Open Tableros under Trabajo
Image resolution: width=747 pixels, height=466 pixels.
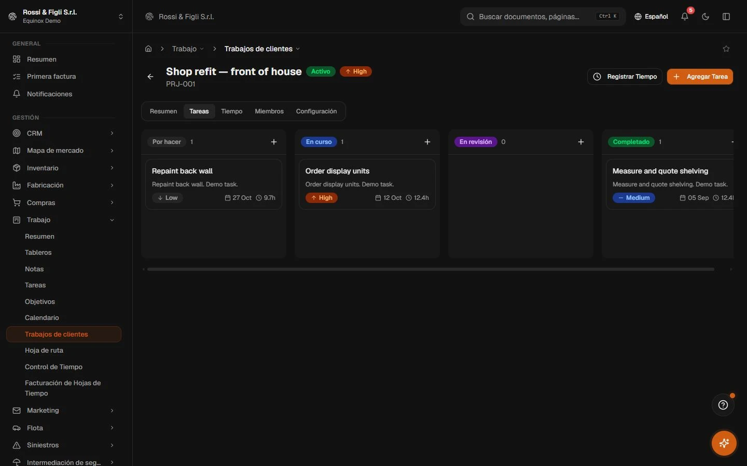(x=38, y=253)
